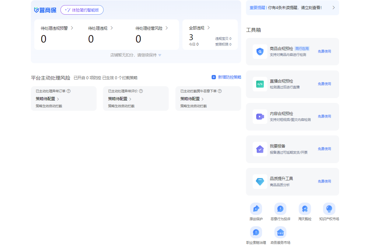Click 体验简约智能版 button
The width and height of the screenshot is (384, 249).
(82, 10)
